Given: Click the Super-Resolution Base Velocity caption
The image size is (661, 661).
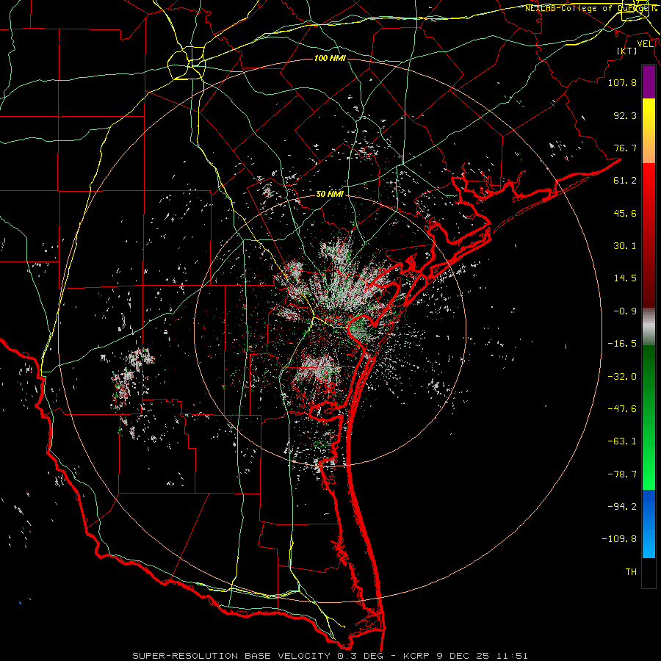Looking at the screenshot, I should click(x=330, y=656).
